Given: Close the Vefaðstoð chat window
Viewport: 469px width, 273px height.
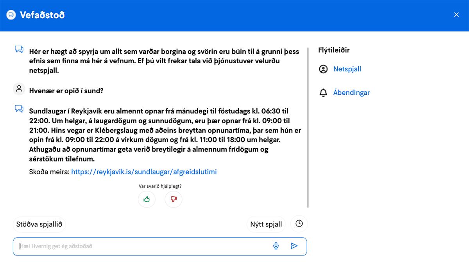Looking at the screenshot, I should click(x=456, y=14).
